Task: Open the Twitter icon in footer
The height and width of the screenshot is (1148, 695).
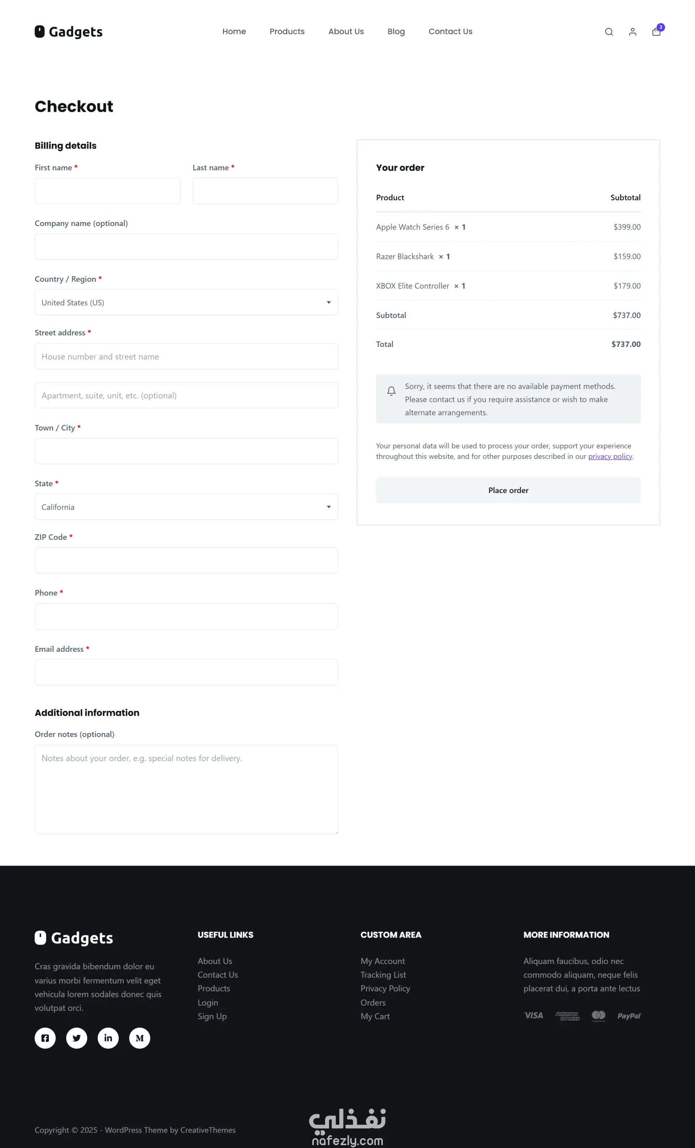Action: tap(77, 1038)
